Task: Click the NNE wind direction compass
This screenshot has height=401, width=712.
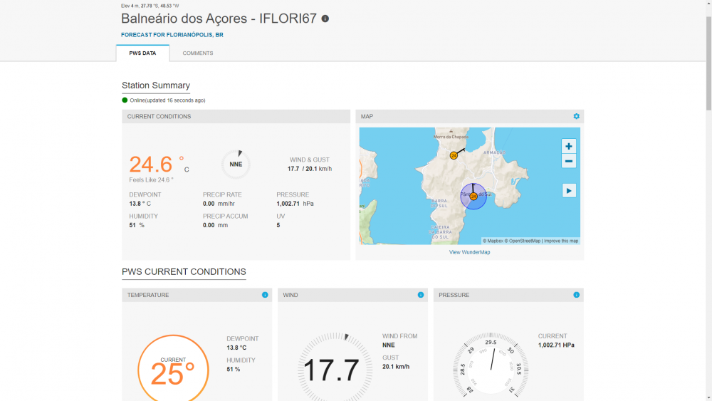Action: pyautogui.click(x=236, y=164)
